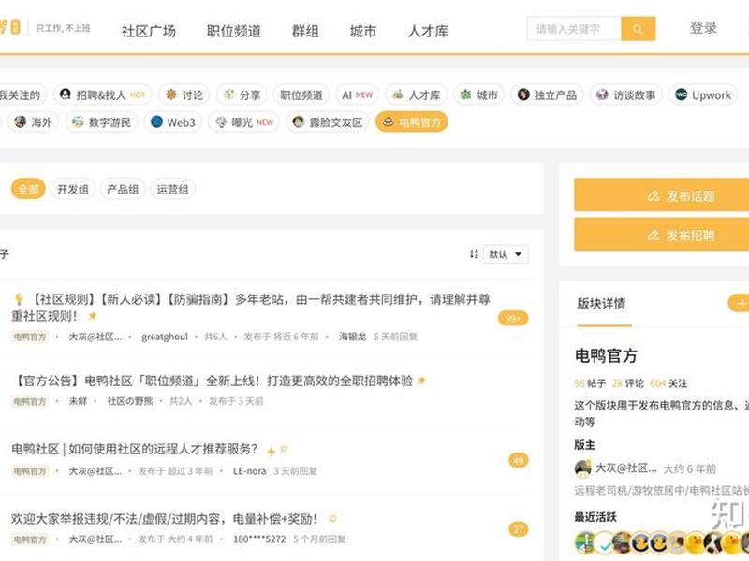Image resolution: width=749 pixels, height=561 pixels.
Task: Open the 社区规则 新人必读 post
Action: point(251,308)
